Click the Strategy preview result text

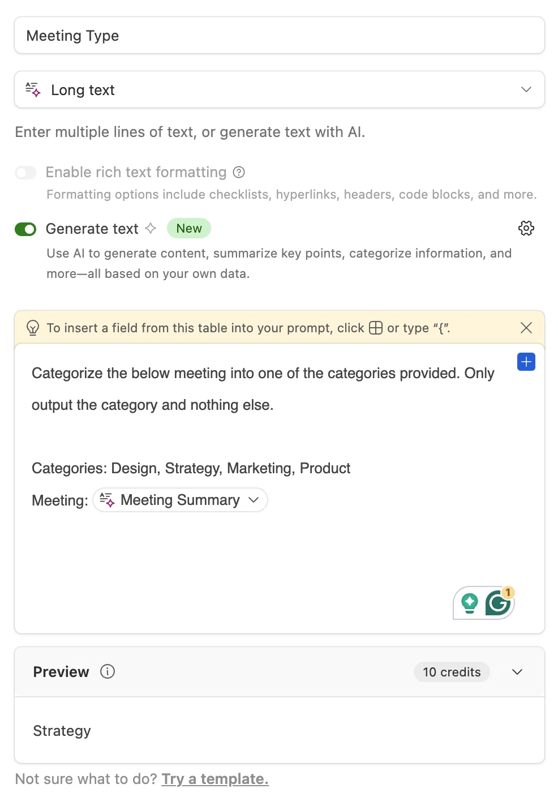(62, 731)
